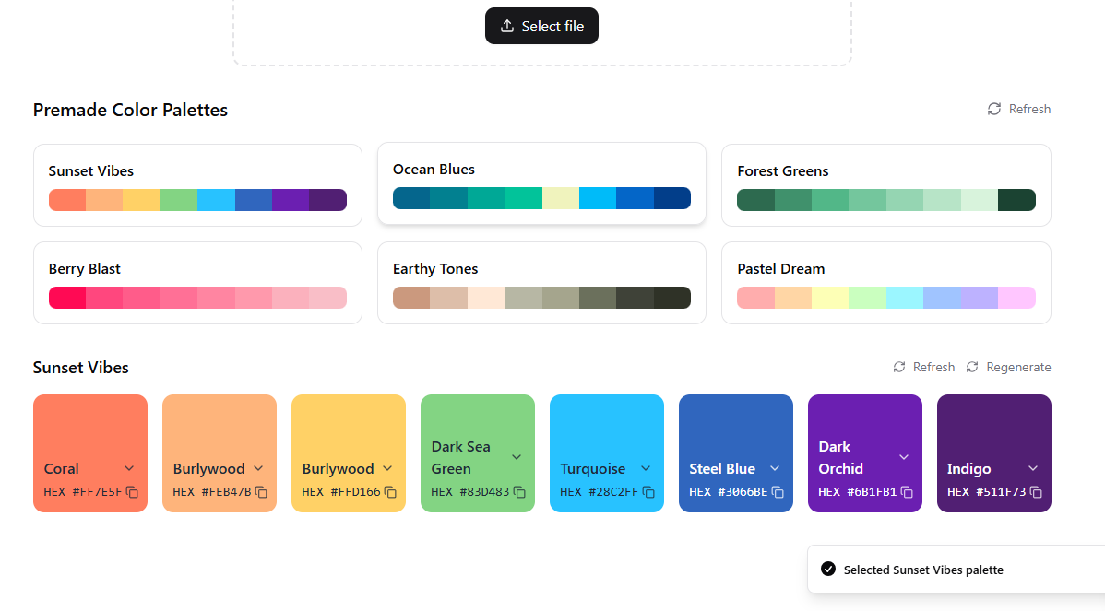Click the Select file button
This screenshot has width=1105, height=611.
click(x=541, y=26)
